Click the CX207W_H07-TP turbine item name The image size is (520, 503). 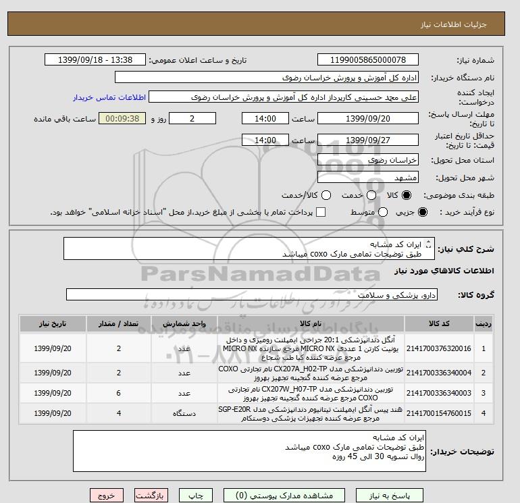(311, 393)
